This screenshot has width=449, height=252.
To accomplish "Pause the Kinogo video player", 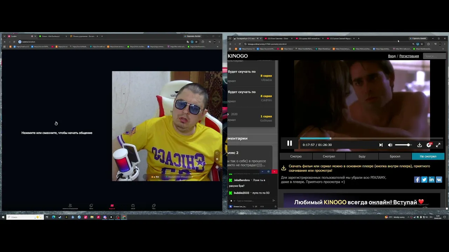I will [289, 143].
